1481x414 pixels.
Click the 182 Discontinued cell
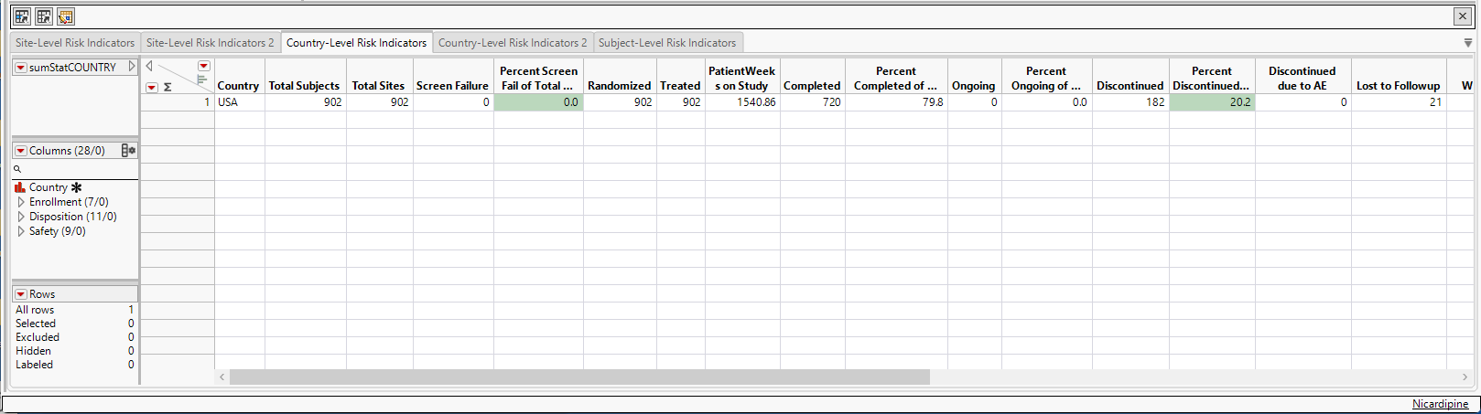coord(1130,102)
